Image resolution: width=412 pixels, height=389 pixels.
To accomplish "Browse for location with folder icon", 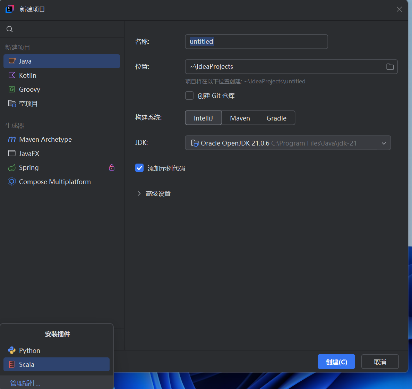I will (390, 67).
